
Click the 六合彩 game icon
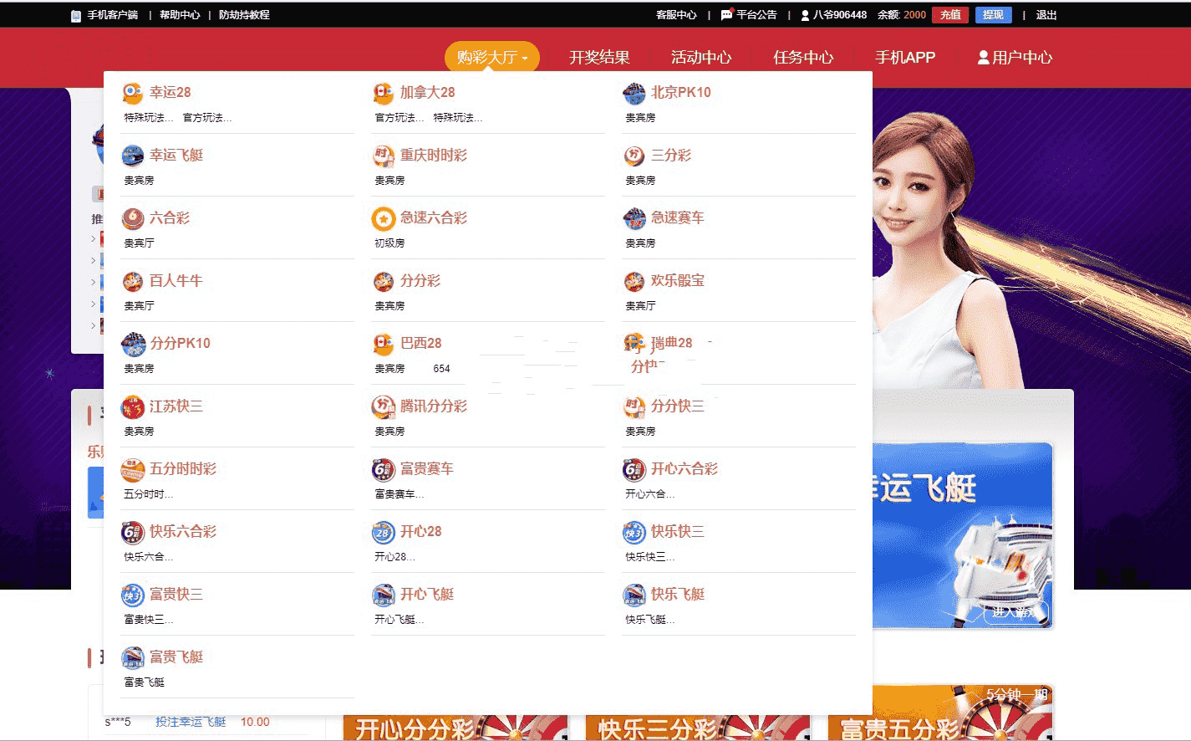point(132,218)
